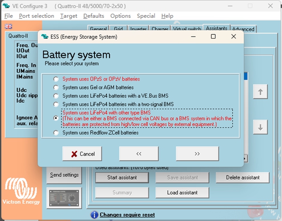Maximize the ESS dialog window
This screenshot has width=282, height=221.
point(213,37)
